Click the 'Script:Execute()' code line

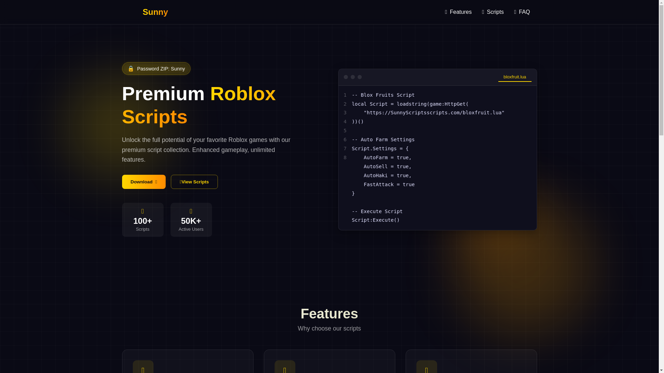376,220
